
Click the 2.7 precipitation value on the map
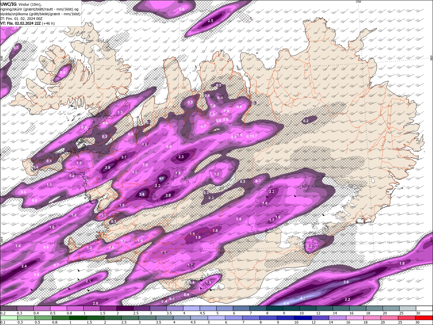tap(124, 157)
